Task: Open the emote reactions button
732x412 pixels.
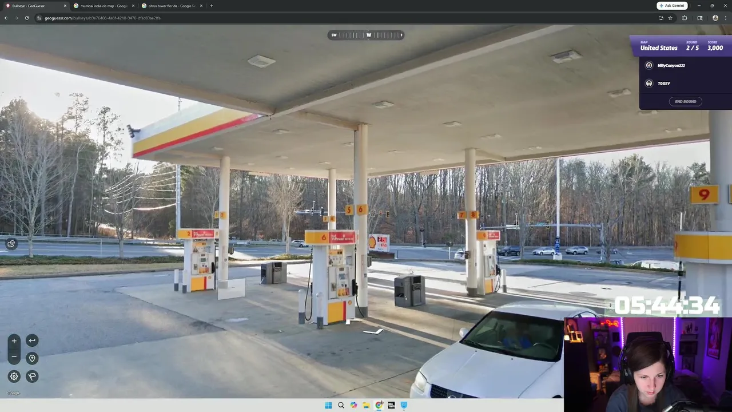Action: pos(11,244)
